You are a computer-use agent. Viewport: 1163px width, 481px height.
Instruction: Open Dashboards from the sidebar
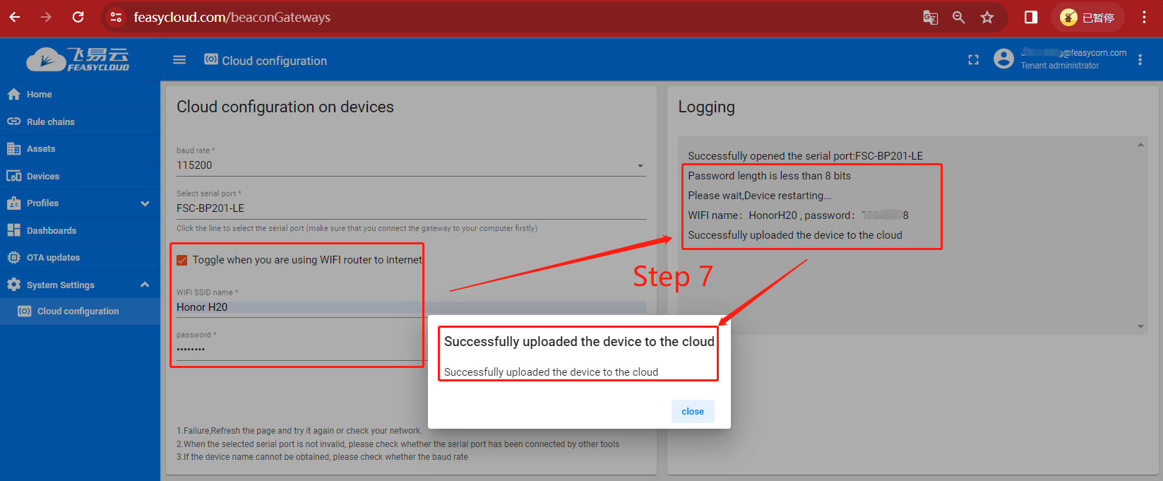point(52,230)
